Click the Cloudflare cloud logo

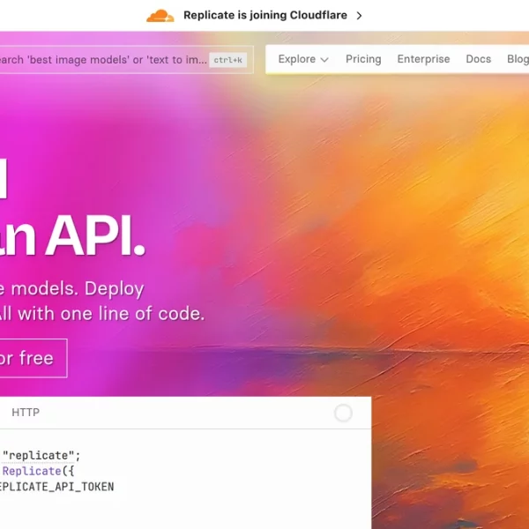click(160, 15)
